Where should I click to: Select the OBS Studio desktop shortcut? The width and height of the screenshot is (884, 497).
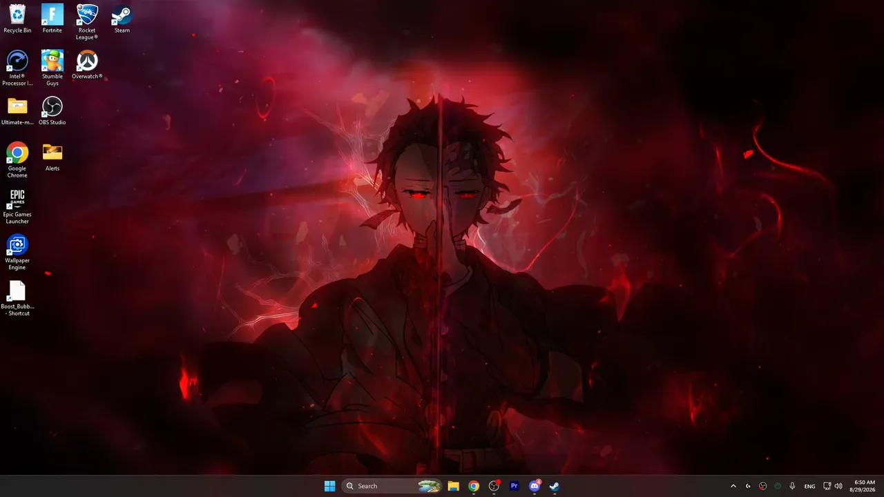(52, 111)
